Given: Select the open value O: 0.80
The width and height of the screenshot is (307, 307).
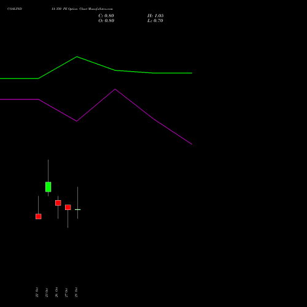Looking at the screenshot, I should (x=106, y=21).
